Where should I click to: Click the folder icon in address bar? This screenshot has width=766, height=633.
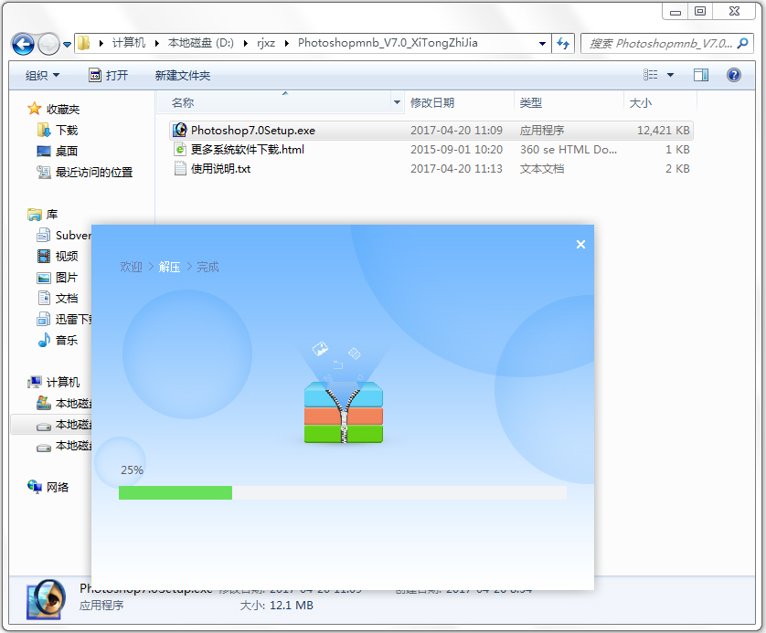point(84,43)
